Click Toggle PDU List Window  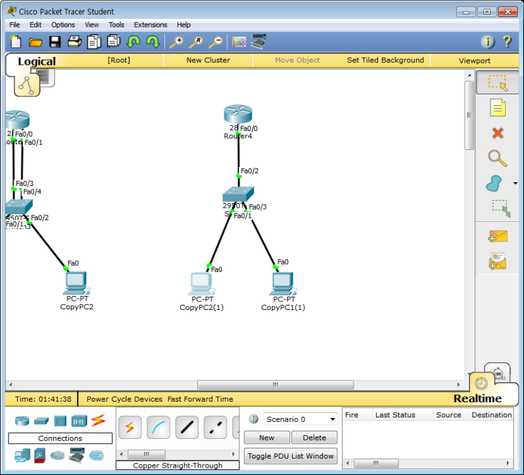(290, 456)
